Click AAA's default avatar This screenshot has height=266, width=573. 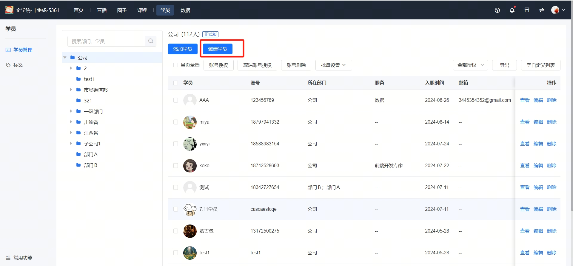click(x=190, y=100)
